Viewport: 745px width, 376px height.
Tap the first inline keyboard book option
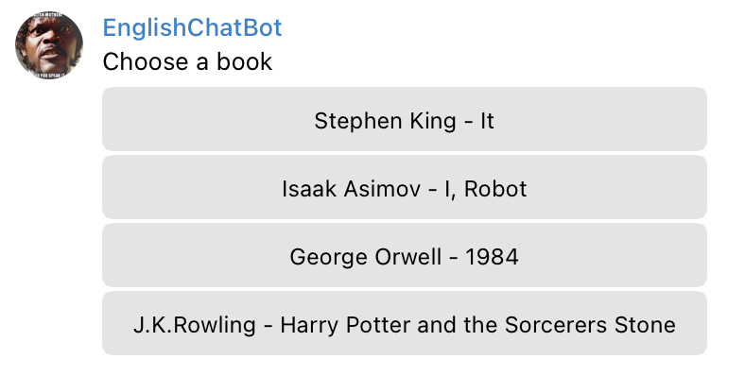[405, 119]
